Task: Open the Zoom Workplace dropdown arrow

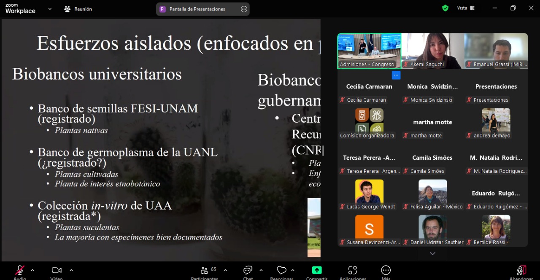Action: point(50,8)
